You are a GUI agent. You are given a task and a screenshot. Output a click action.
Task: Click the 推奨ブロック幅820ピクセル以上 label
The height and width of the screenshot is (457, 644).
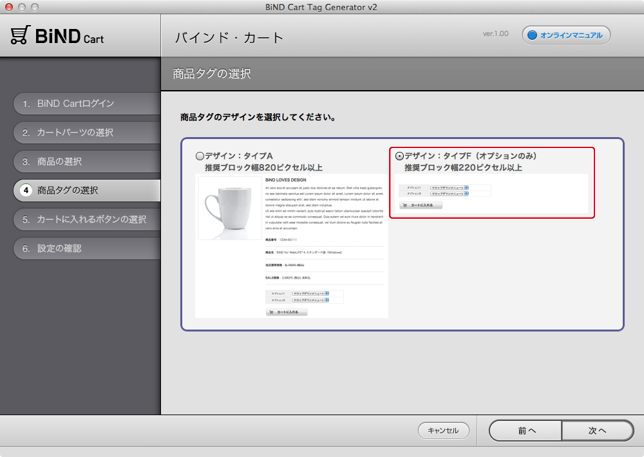coord(263,167)
